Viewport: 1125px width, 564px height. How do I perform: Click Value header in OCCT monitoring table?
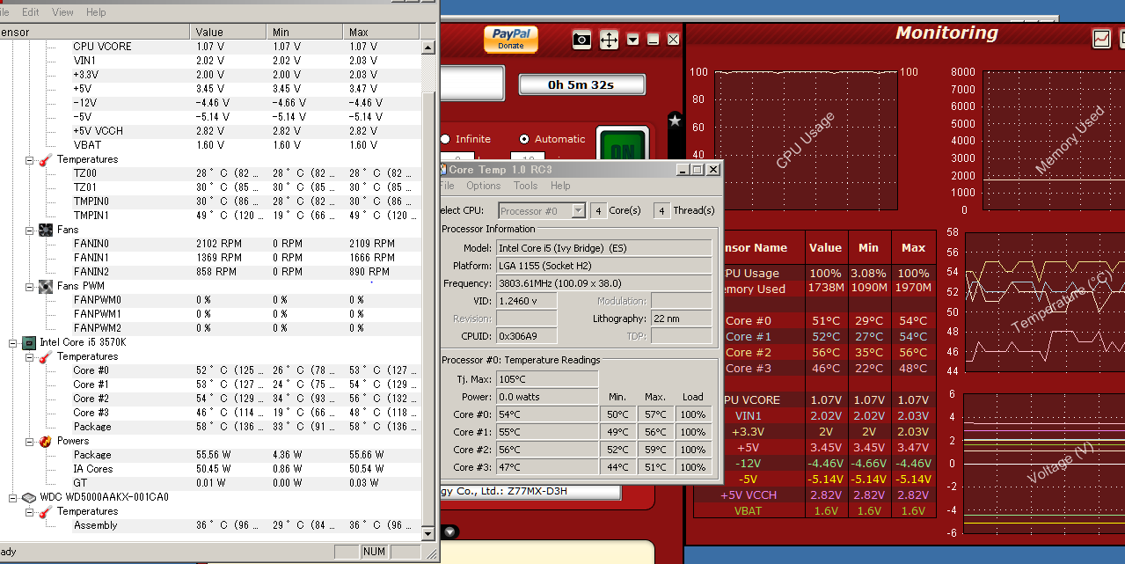[826, 248]
